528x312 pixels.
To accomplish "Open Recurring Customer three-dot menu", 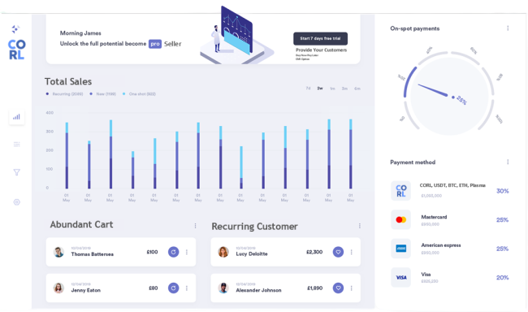I will 360,226.
